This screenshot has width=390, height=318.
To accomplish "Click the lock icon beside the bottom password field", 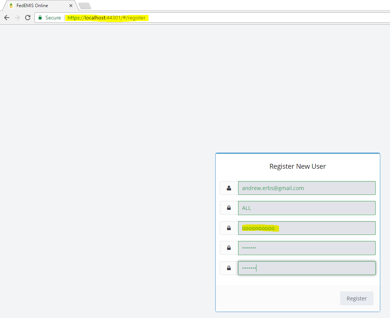I will (x=229, y=268).
